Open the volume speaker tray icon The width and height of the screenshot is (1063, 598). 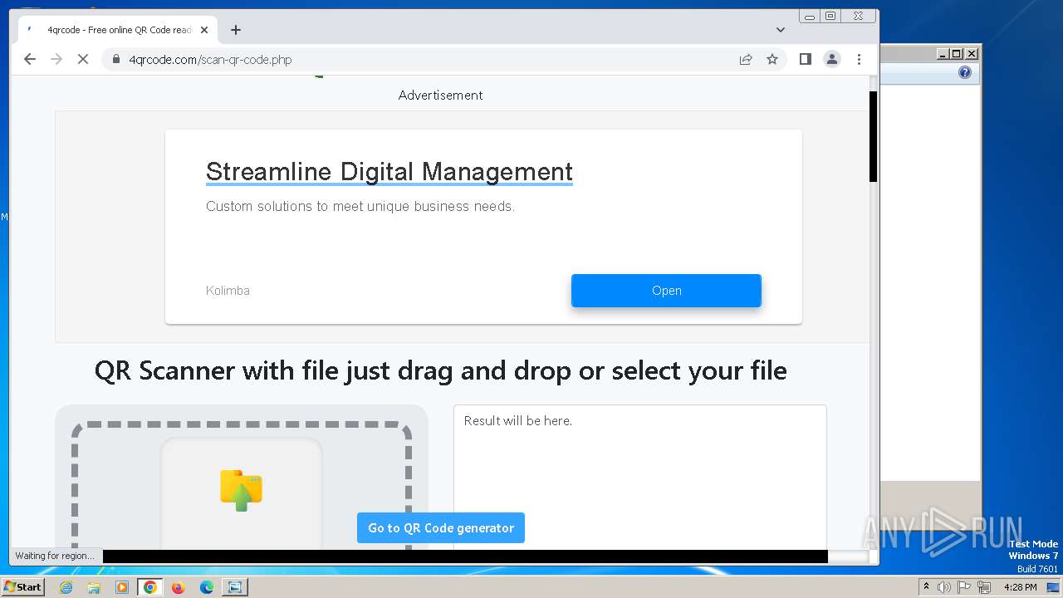944,587
